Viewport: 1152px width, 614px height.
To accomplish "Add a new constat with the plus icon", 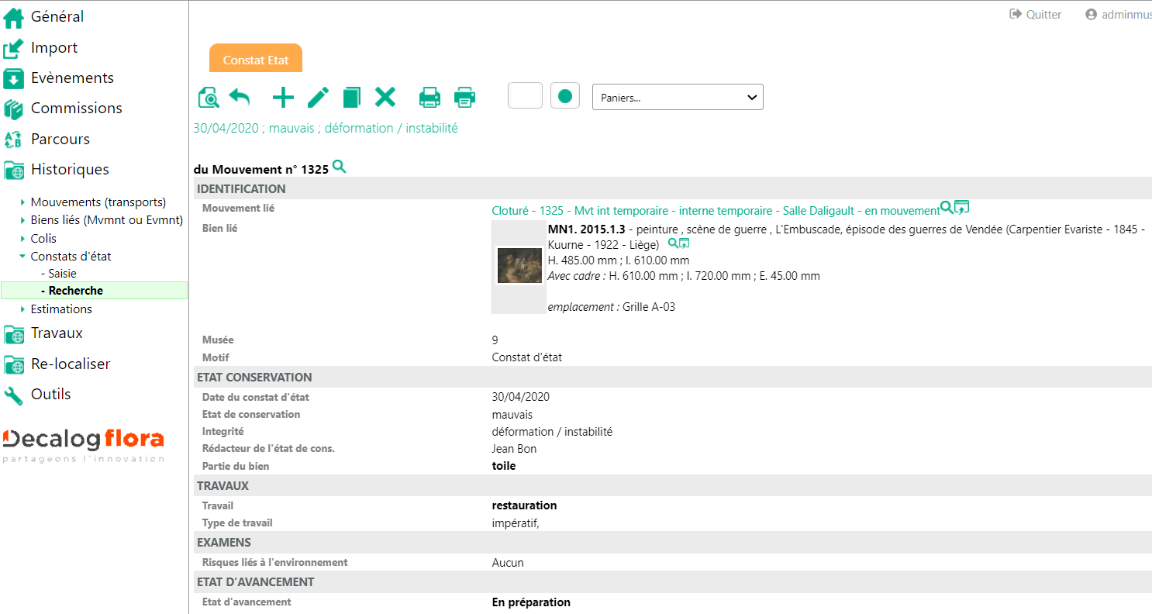I will 284,98.
